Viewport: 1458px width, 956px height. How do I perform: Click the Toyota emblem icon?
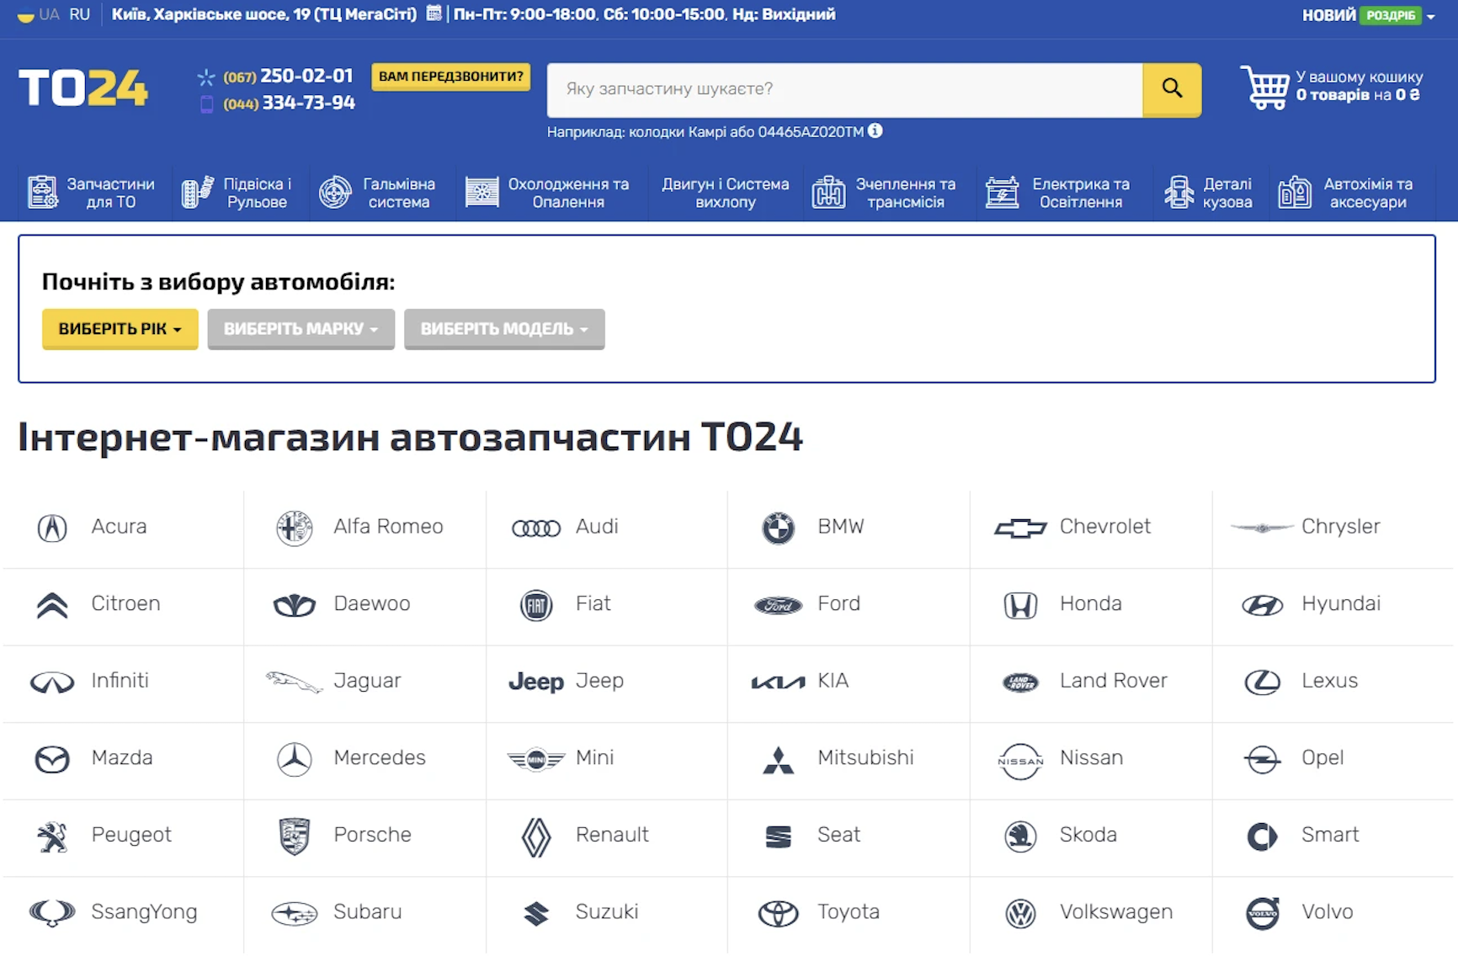coord(778,913)
